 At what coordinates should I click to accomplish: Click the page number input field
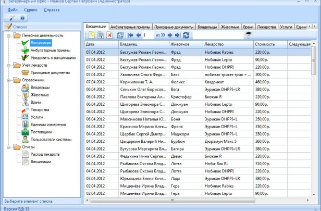click(x=150, y=35)
